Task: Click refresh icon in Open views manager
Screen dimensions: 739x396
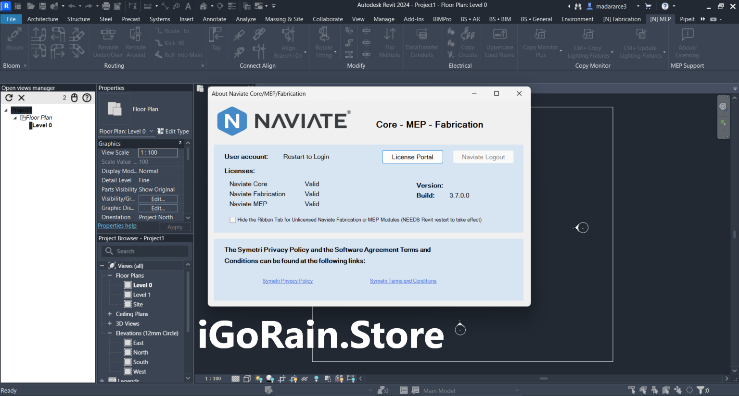Action: pyautogui.click(x=9, y=98)
